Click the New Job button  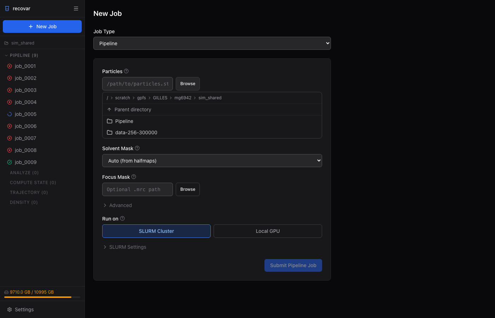(x=42, y=26)
